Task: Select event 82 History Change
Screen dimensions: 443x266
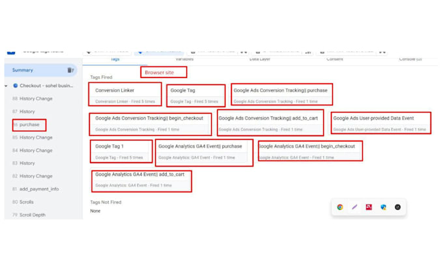Action: 33,176
